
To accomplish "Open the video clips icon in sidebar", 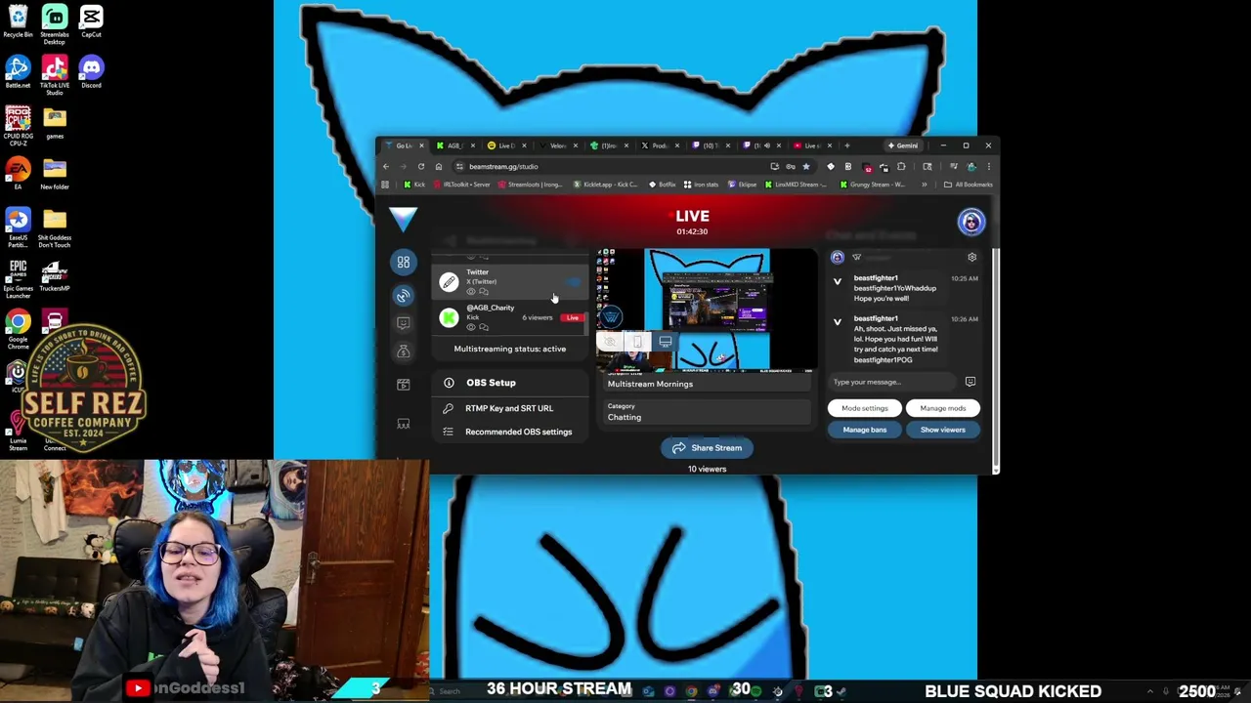I will [x=403, y=385].
